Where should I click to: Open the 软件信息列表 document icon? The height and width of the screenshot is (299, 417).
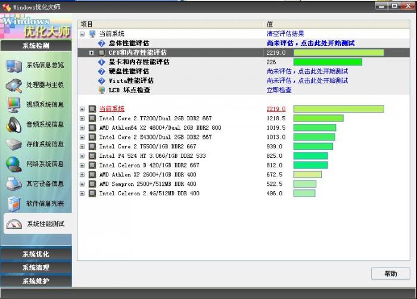(x=14, y=204)
